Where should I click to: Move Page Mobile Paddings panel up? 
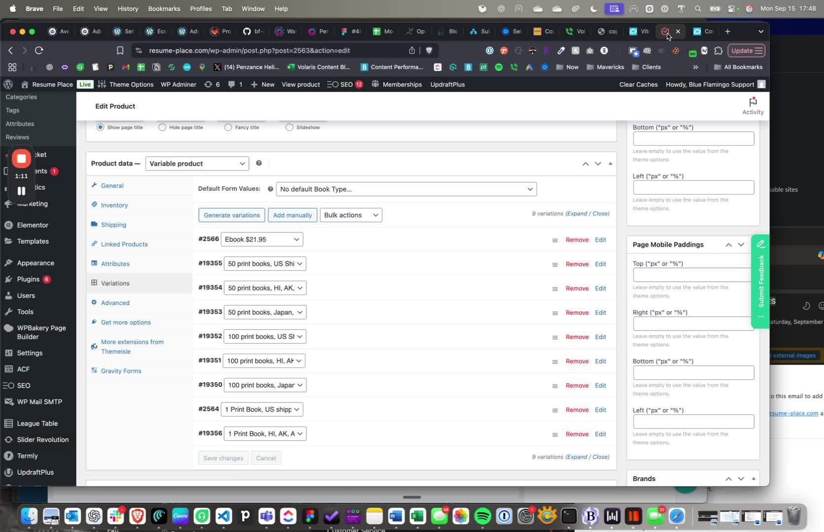coord(728,245)
